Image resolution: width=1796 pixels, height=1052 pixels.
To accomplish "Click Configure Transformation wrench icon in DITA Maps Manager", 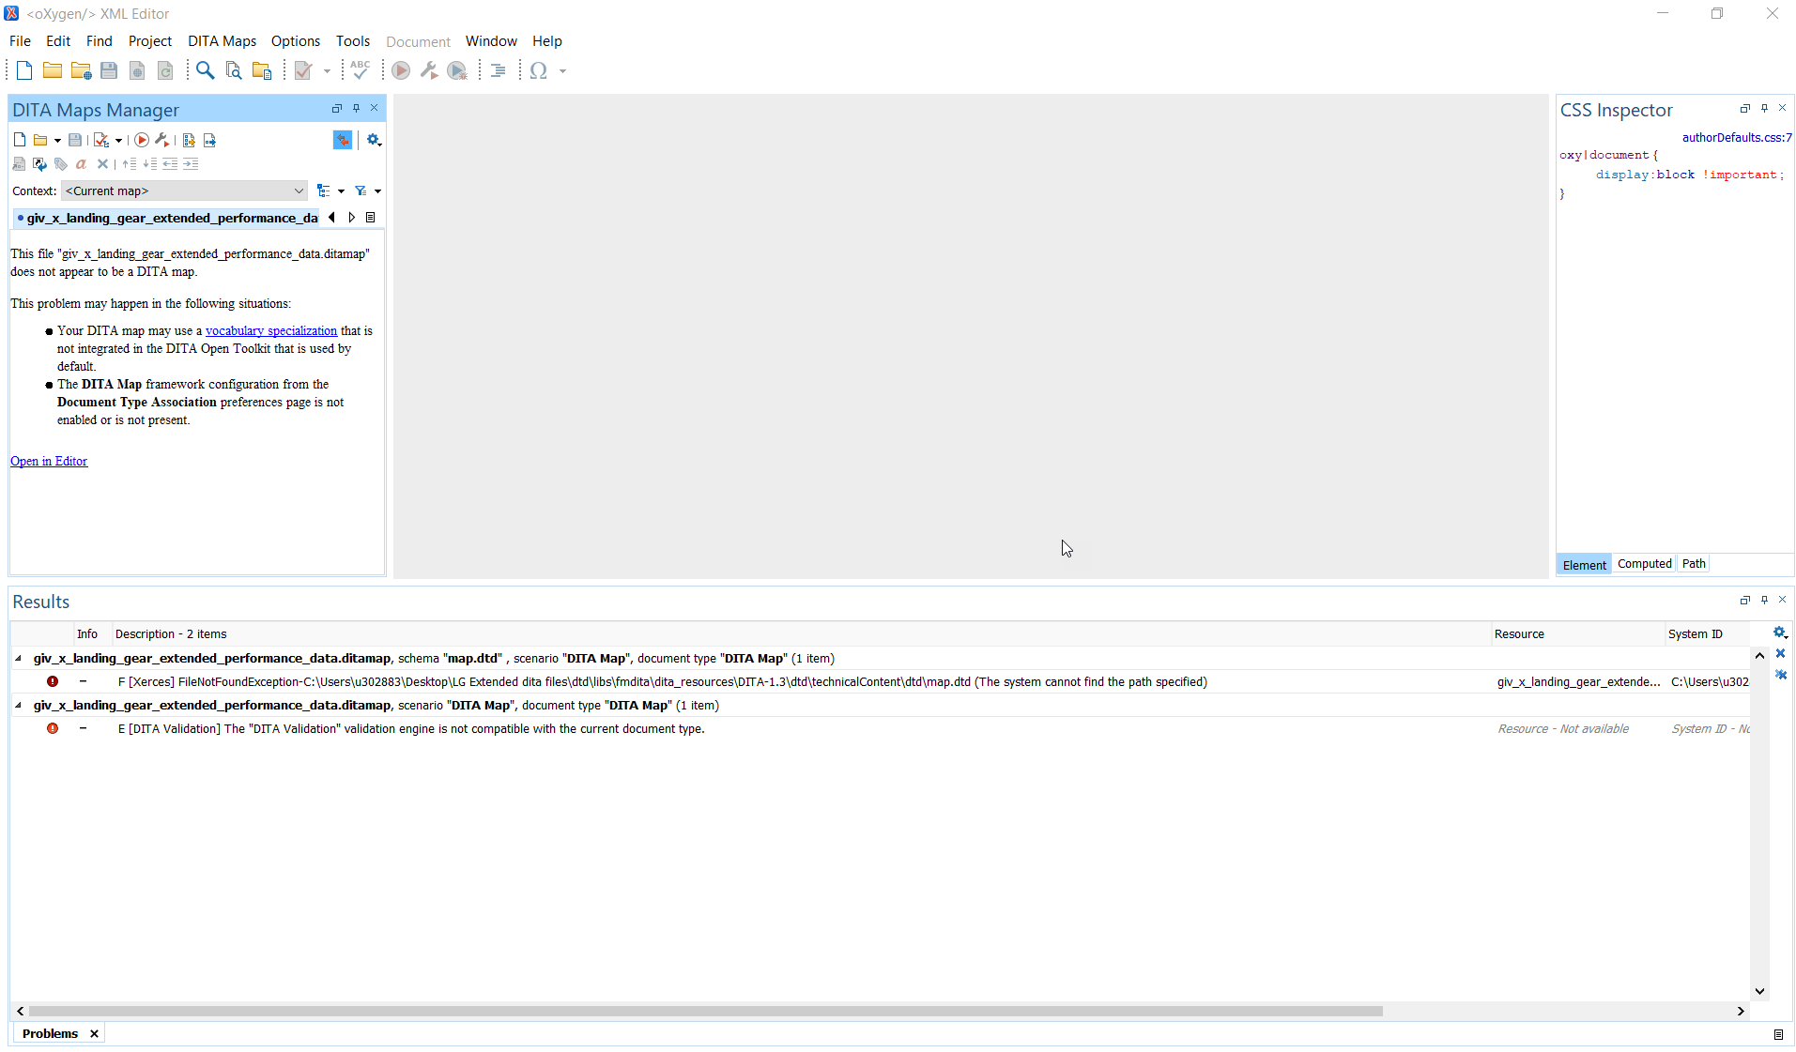I will pos(162,140).
